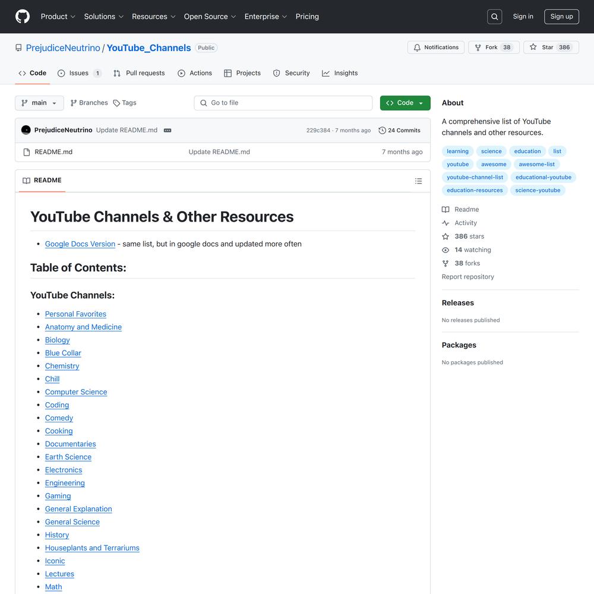Open the Readme link in About
This screenshot has width=594, height=594.
click(460, 210)
